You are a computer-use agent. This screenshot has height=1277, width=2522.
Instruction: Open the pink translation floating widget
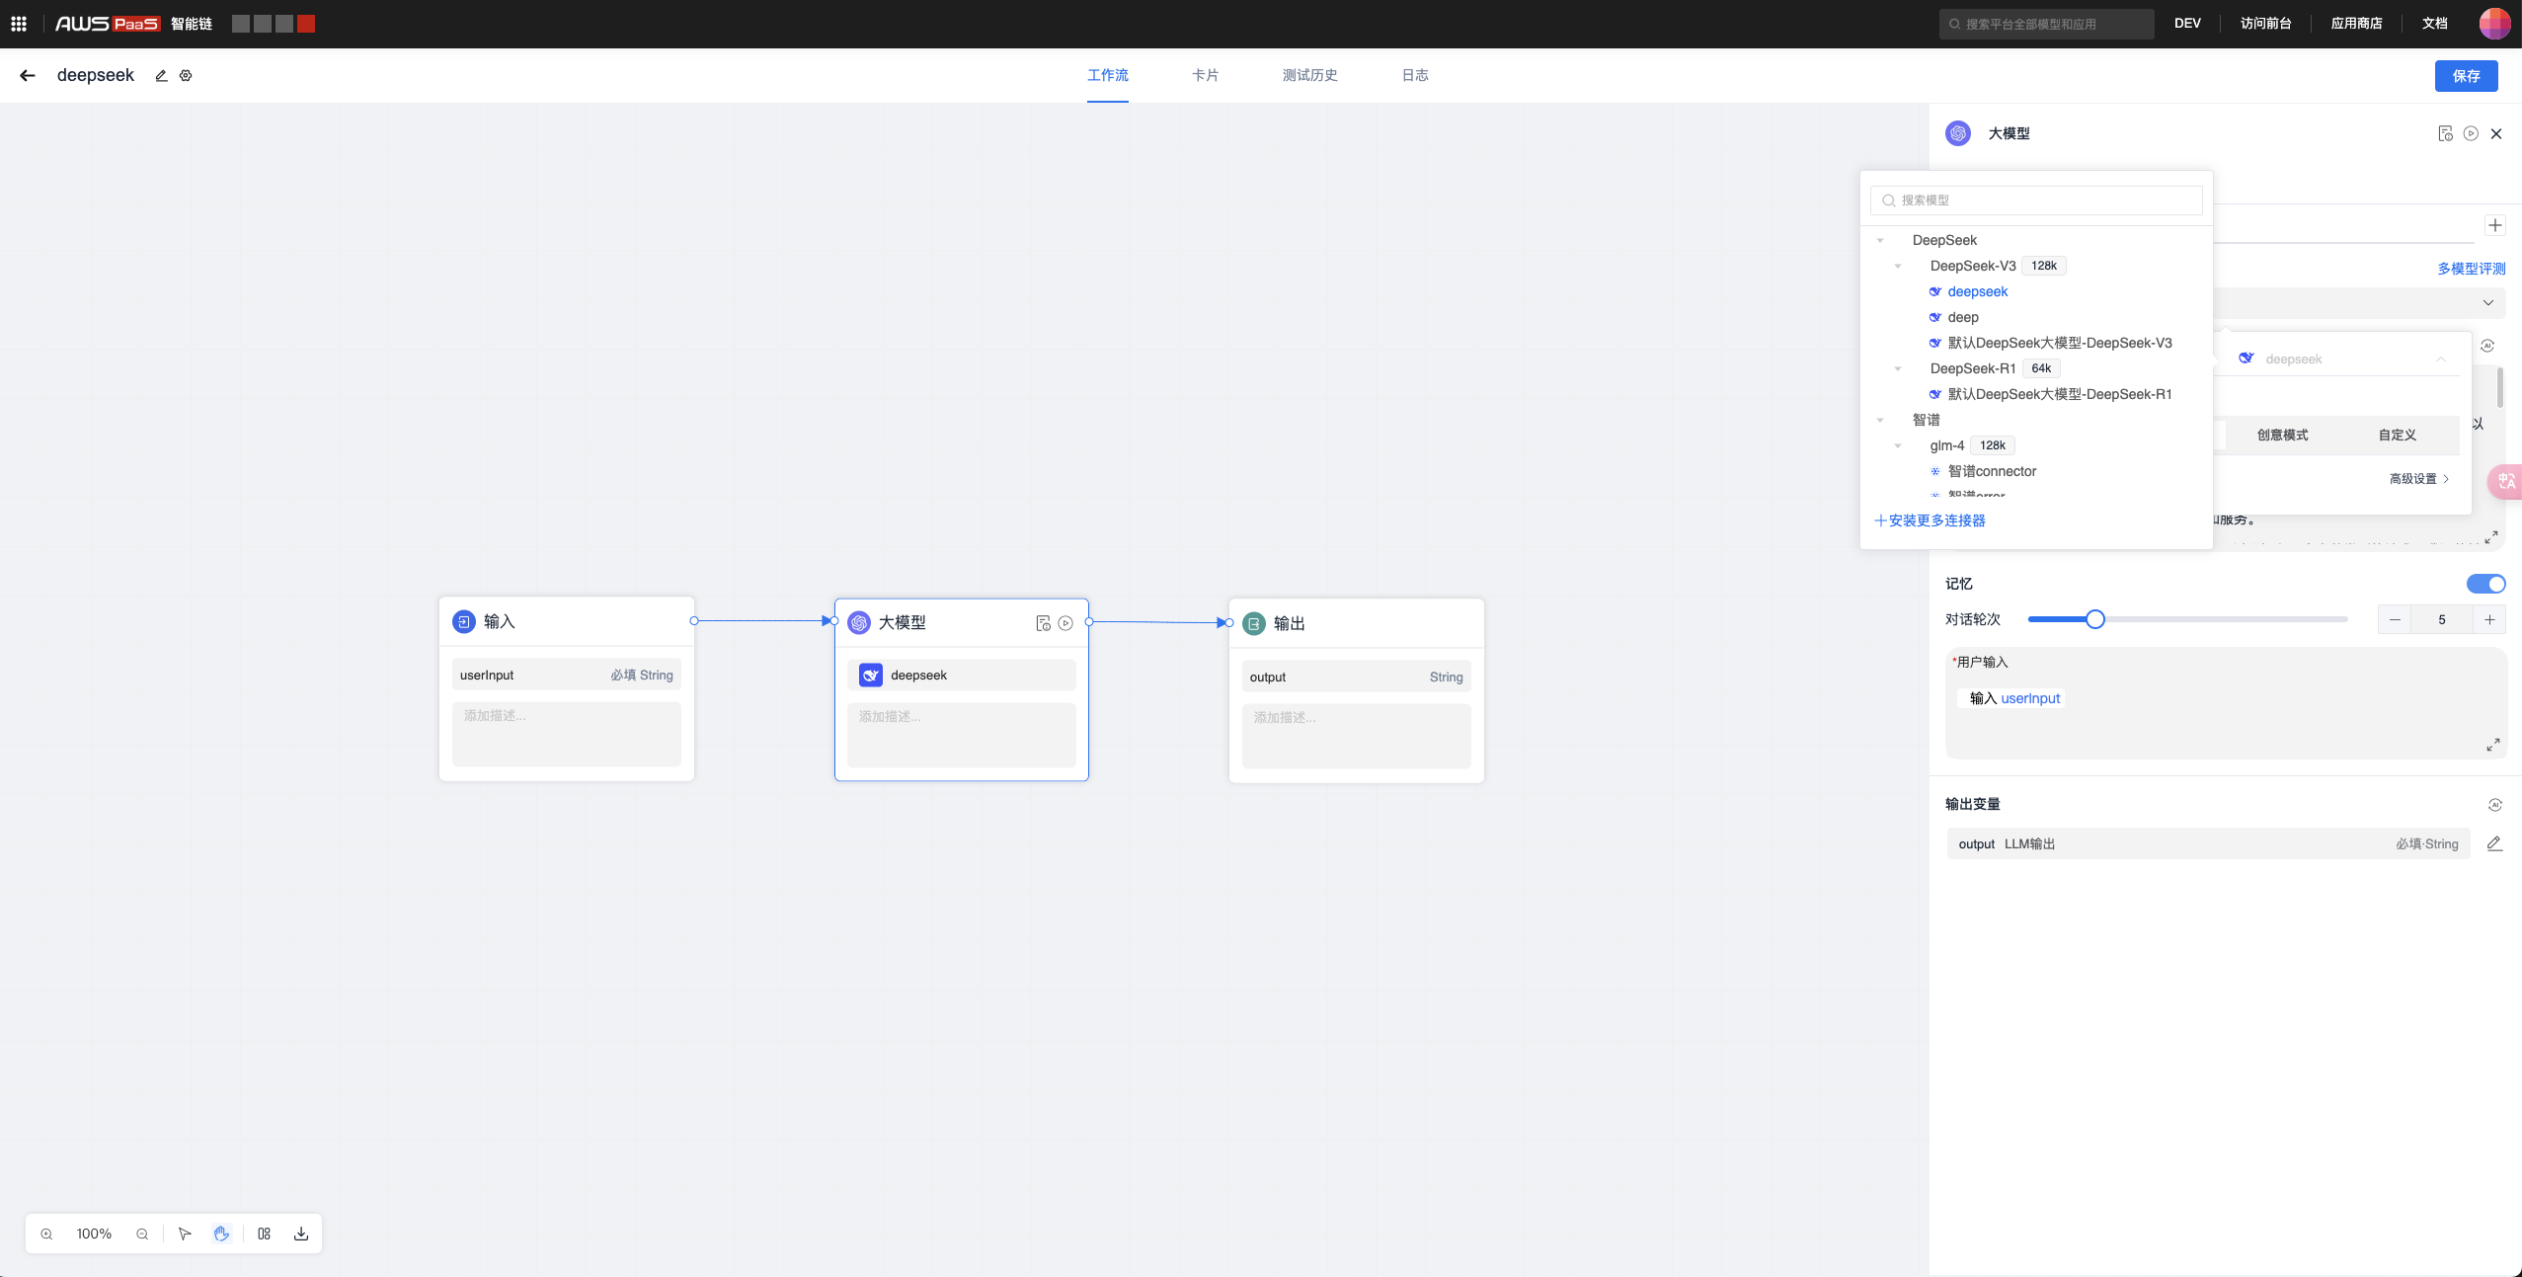click(2506, 481)
